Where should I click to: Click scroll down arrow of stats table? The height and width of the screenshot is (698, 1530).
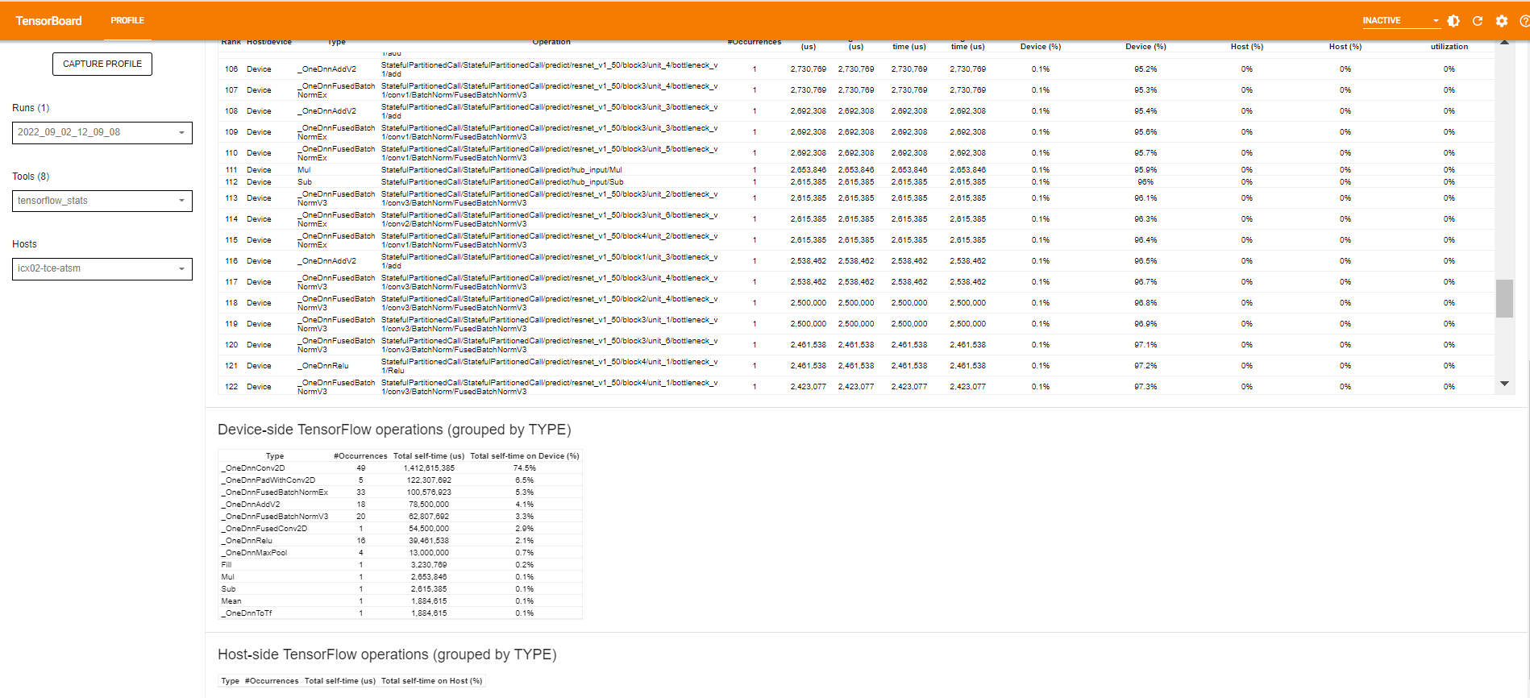(x=1504, y=384)
